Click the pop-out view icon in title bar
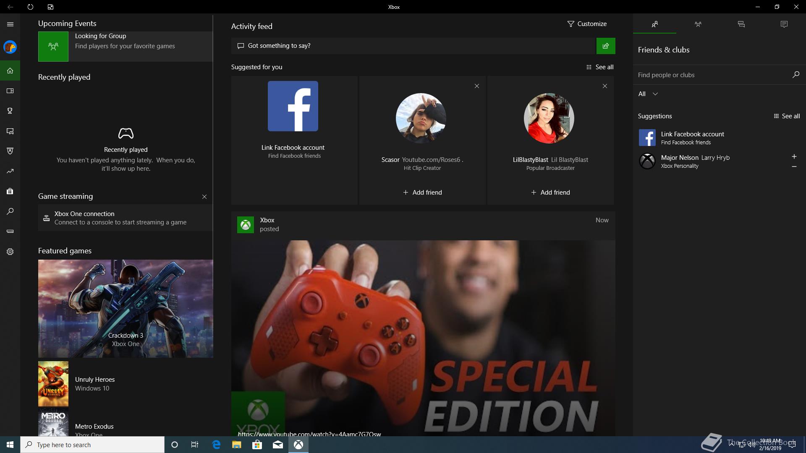Image resolution: width=806 pixels, height=453 pixels. 50,7
